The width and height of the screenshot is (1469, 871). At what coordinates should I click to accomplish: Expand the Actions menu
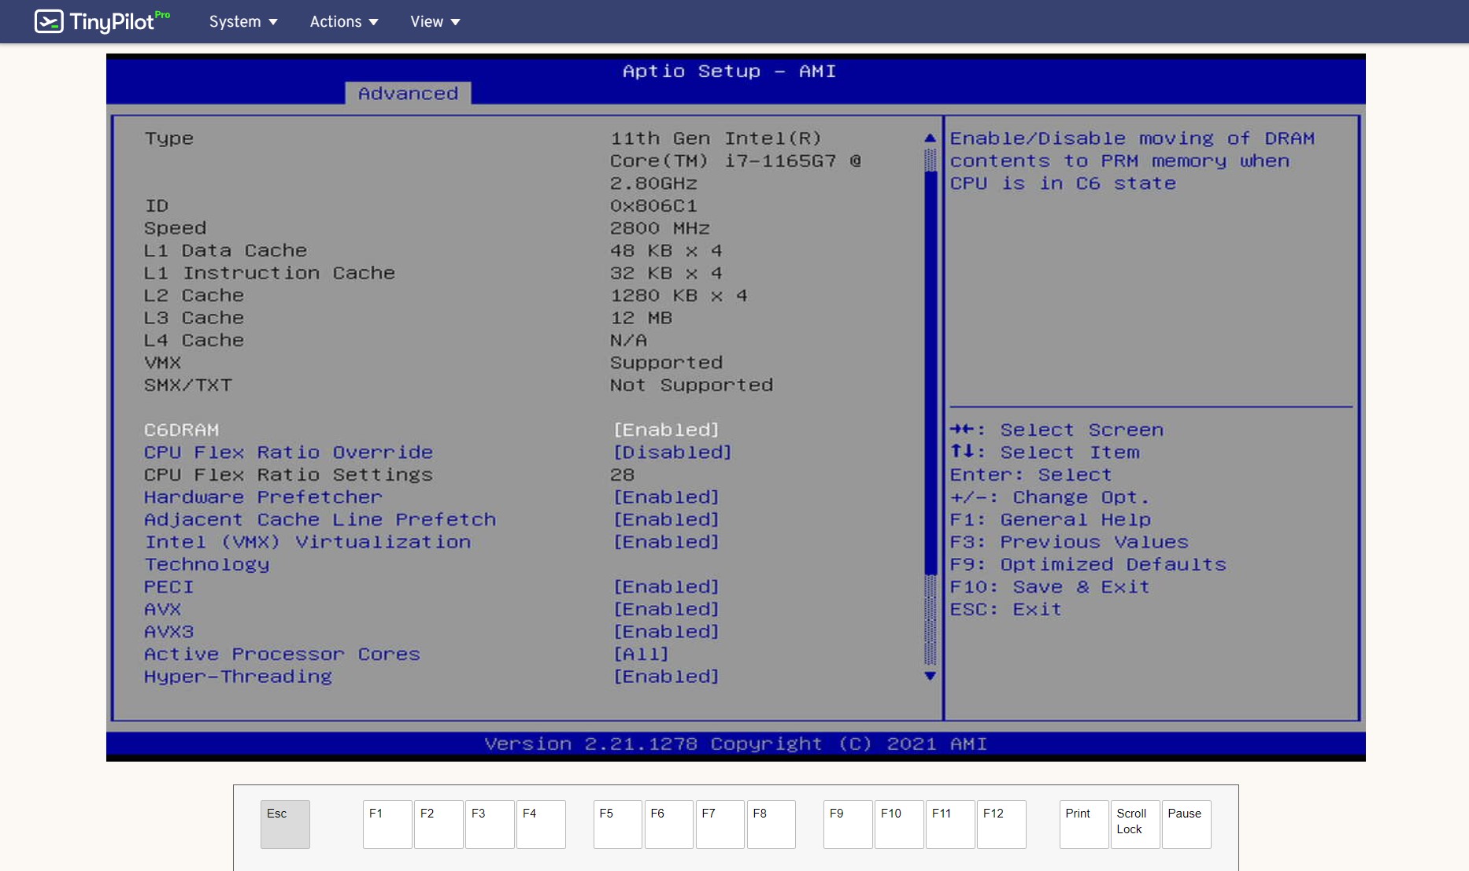click(343, 21)
